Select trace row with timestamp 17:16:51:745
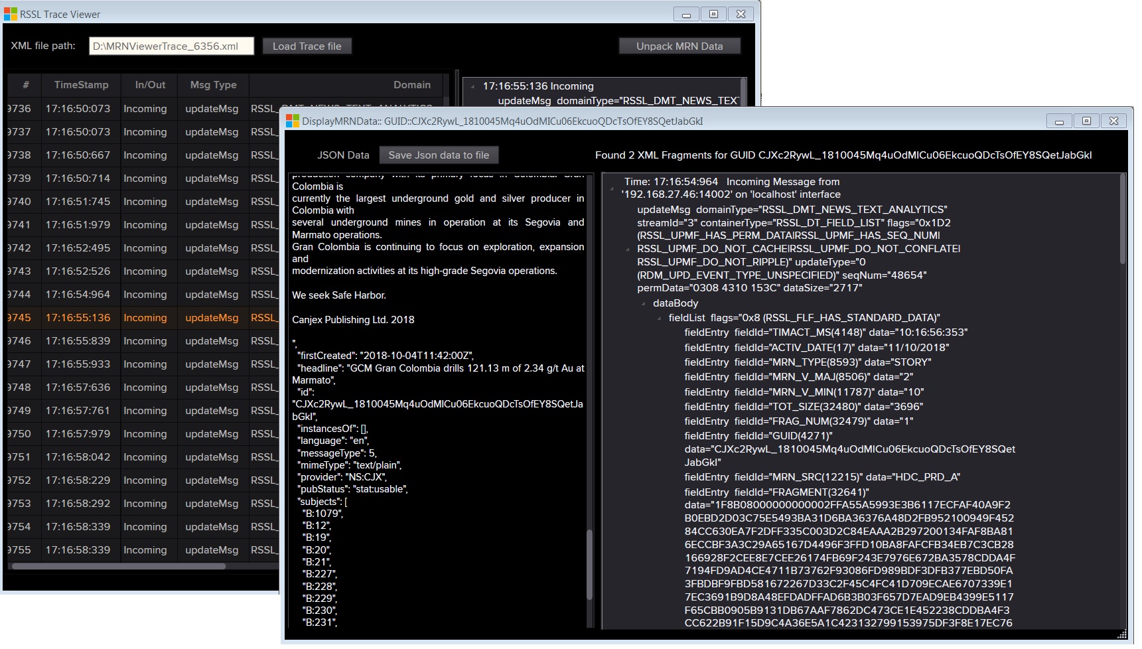Screen dimensions: 1142x649 143,201
